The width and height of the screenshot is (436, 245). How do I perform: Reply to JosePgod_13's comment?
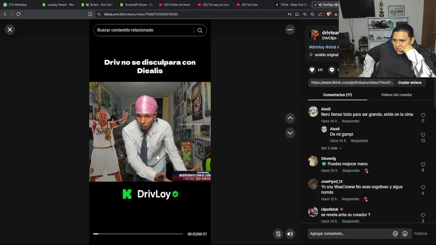click(351, 199)
